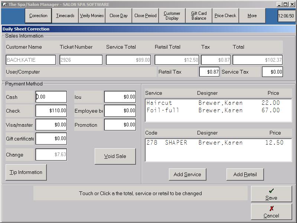Open Tip Information
297x223 pixels.
pos(26,172)
